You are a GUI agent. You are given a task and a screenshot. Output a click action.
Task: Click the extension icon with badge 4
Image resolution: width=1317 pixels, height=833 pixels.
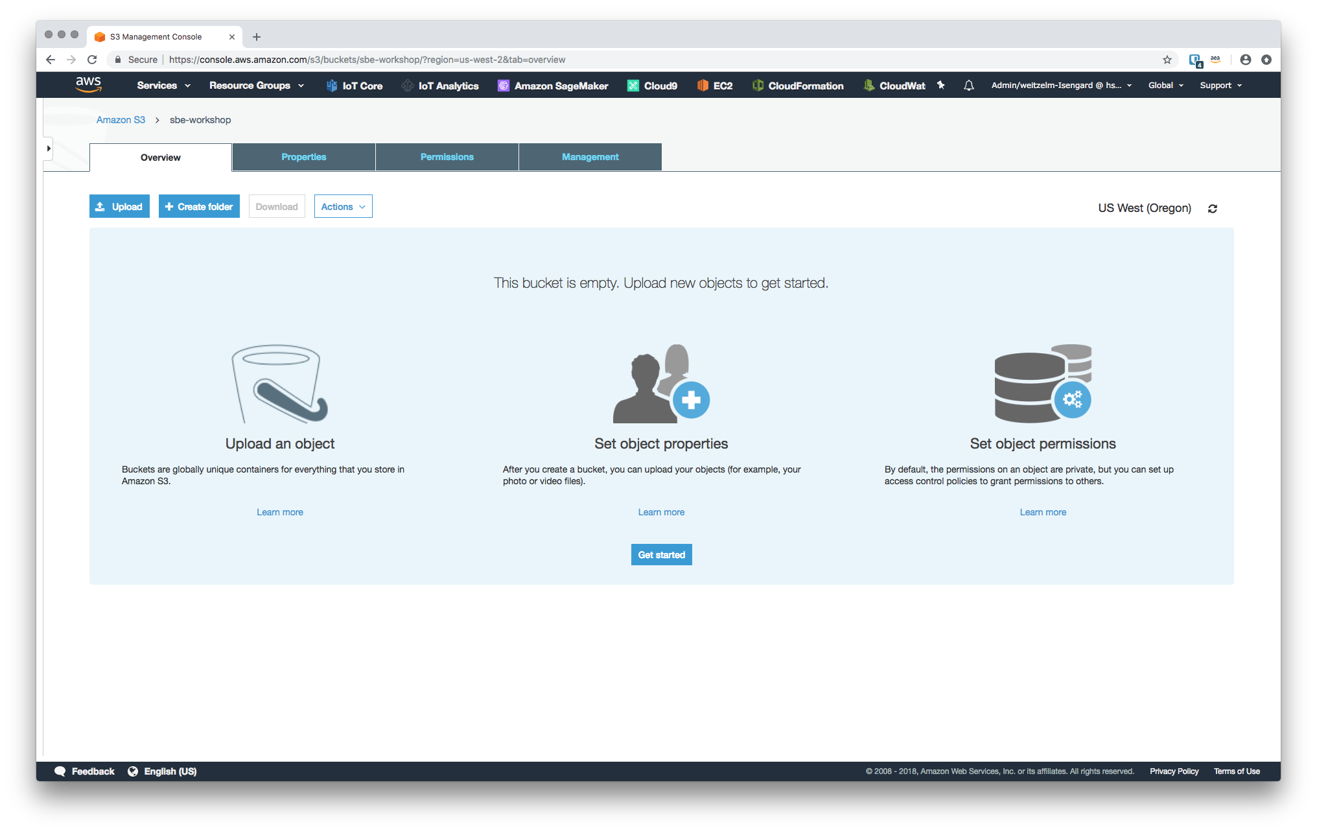pyautogui.click(x=1196, y=60)
